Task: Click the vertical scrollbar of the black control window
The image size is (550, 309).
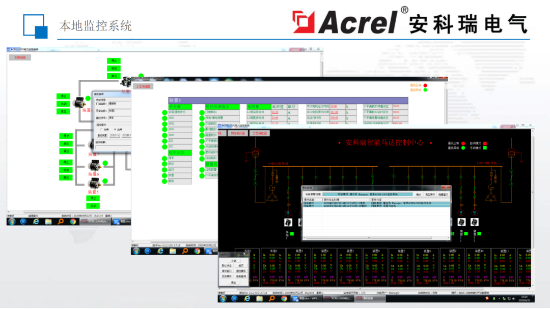Action: (533, 208)
